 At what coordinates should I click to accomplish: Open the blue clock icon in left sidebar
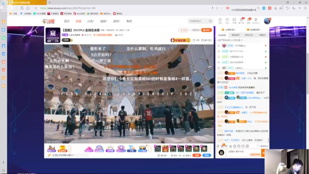click(3, 30)
